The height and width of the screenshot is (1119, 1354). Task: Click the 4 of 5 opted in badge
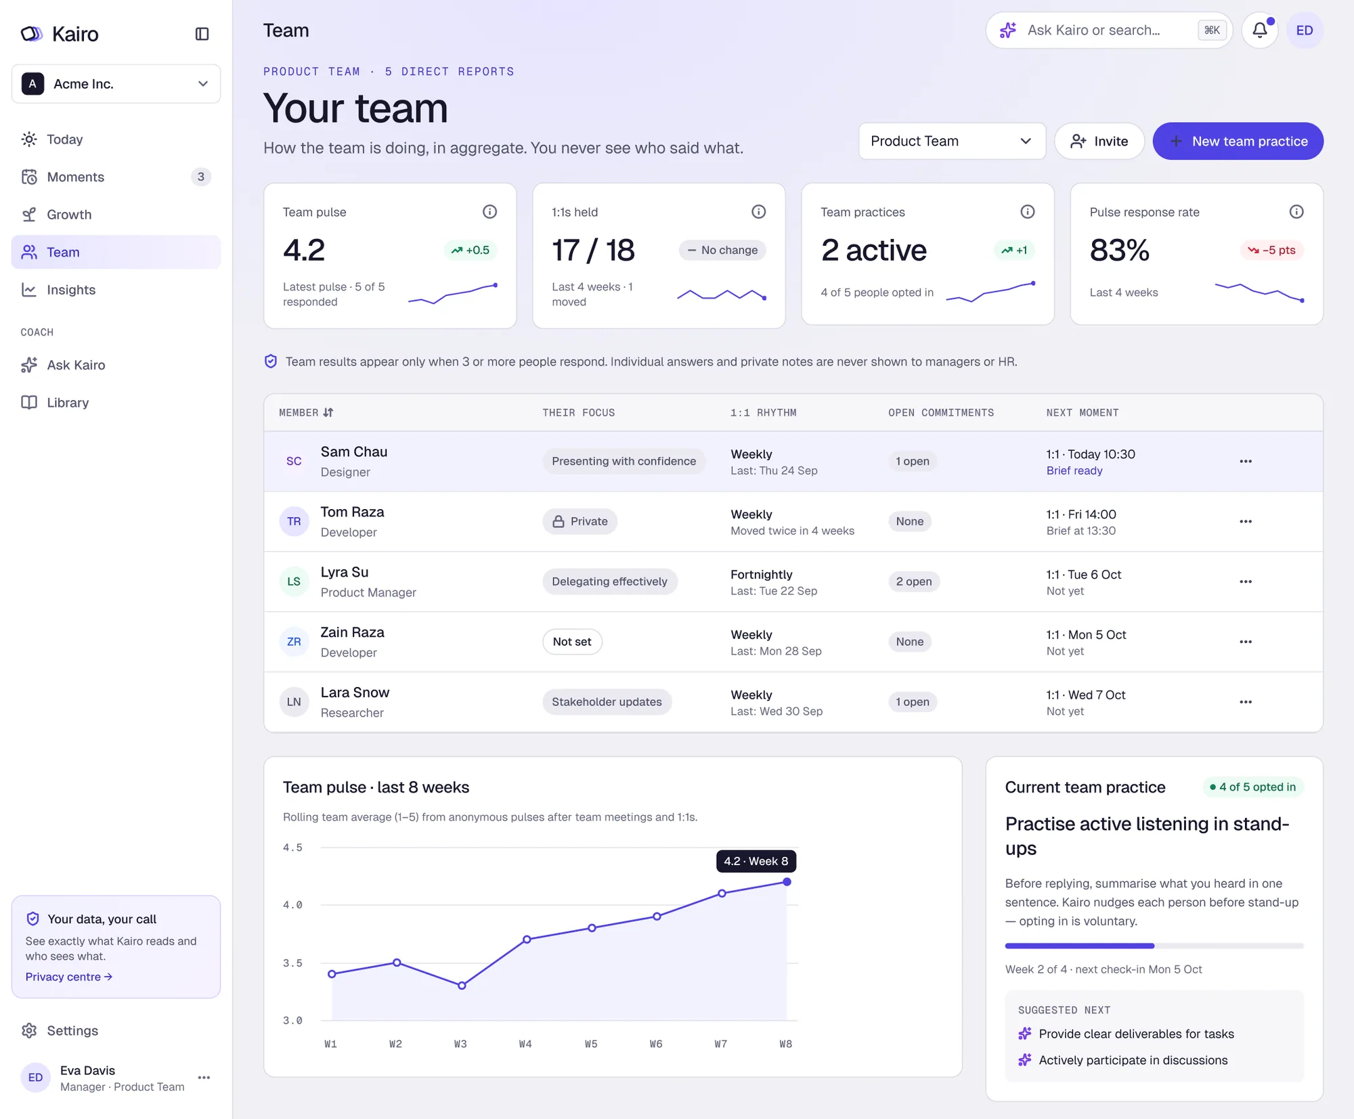[x=1252, y=787]
